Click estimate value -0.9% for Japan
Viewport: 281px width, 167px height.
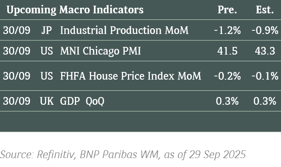click(265, 30)
